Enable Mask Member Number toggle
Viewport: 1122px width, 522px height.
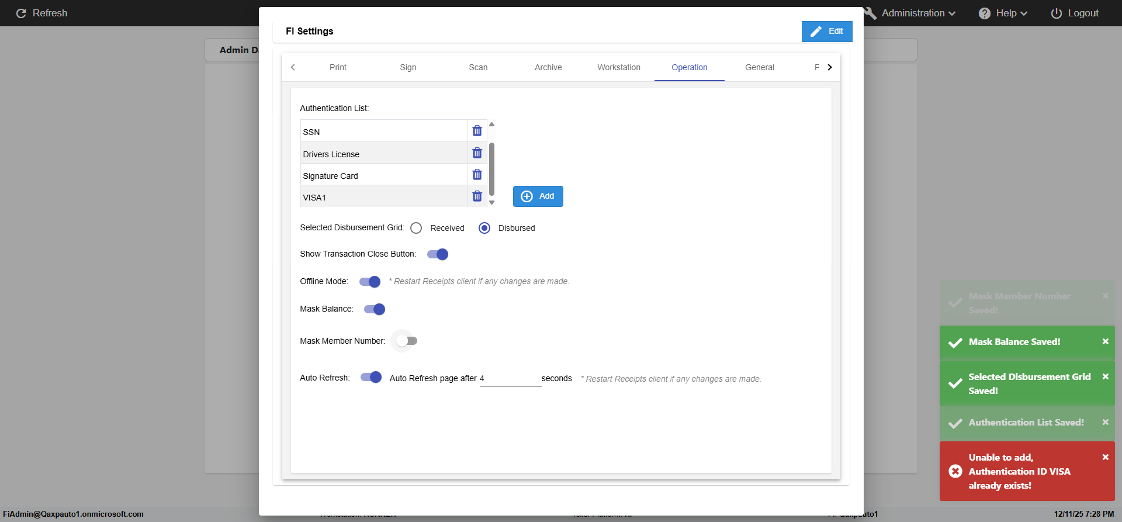point(407,341)
